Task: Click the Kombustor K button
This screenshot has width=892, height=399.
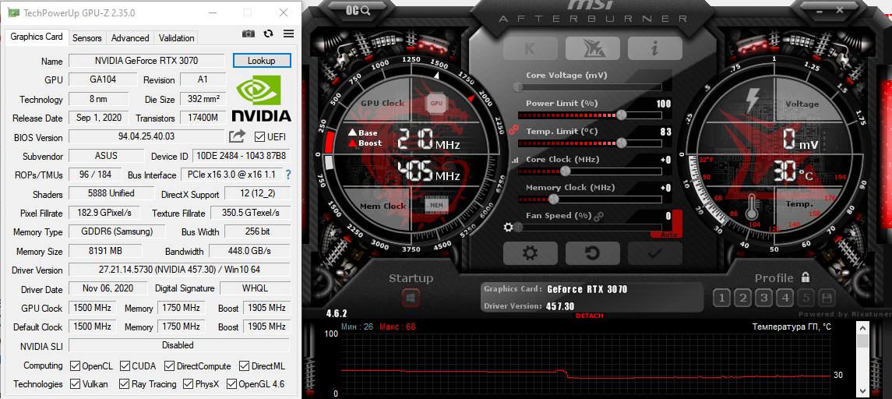Action: [529, 49]
